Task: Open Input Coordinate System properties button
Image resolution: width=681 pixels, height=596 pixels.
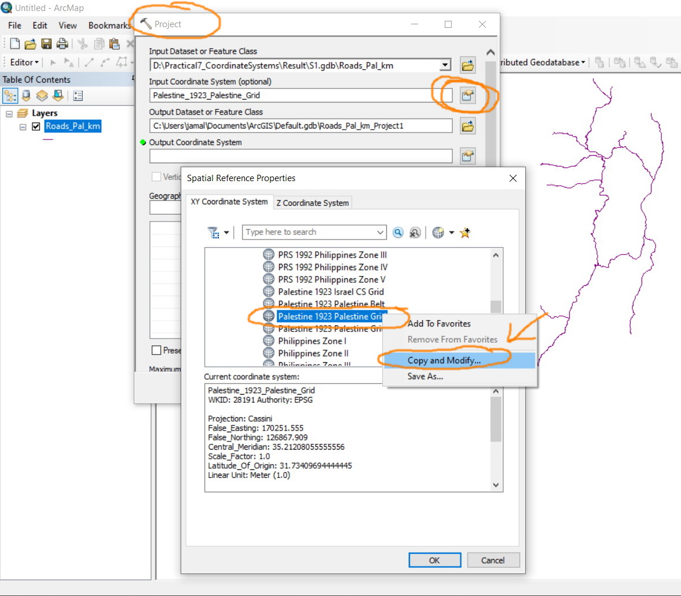Action: 468,95
